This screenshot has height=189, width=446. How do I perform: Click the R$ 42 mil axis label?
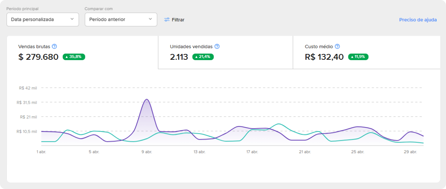[28, 88]
